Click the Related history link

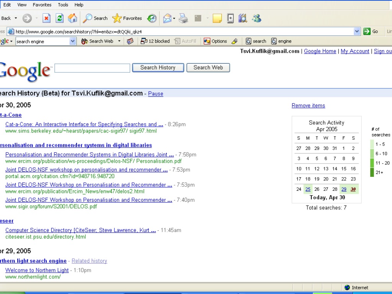89,261
